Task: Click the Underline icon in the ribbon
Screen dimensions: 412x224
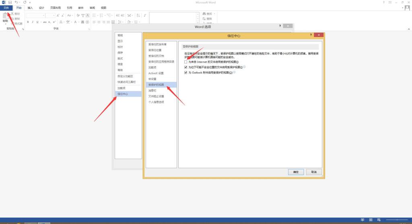Action: 37,22
